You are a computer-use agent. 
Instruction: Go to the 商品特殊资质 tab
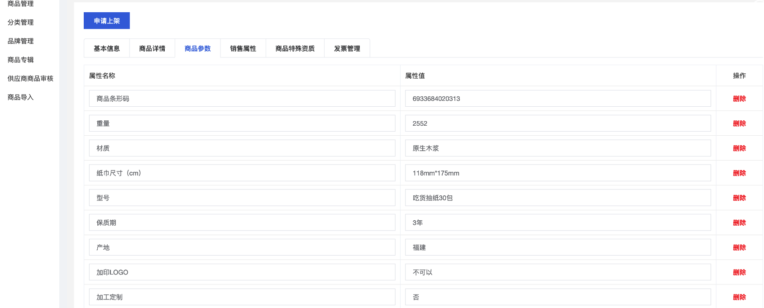coord(295,48)
